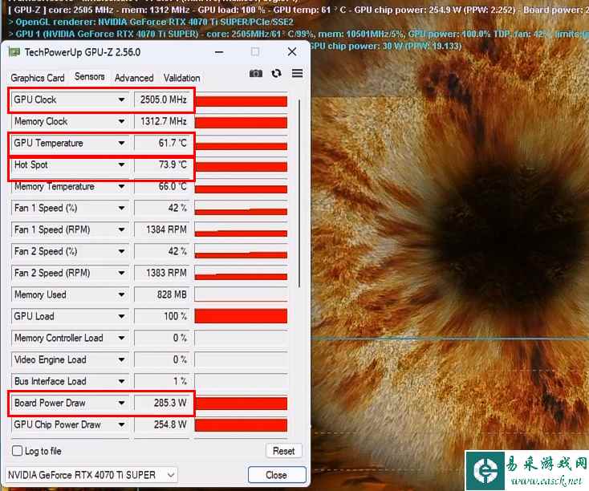The width and height of the screenshot is (589, 491).
Task: Expand the Fan 2 Speed (RPM) dropdown
Action: pyautogui.click(x=121, y=273)
